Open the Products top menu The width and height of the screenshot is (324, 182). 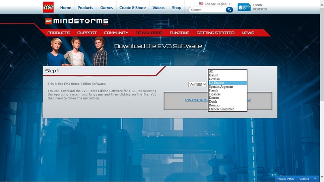[x=85, y=8]
